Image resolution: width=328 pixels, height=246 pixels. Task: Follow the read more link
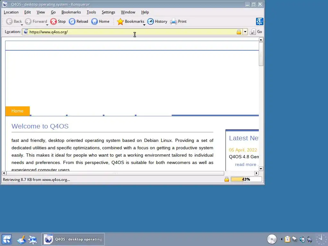[x=246, y=164]
